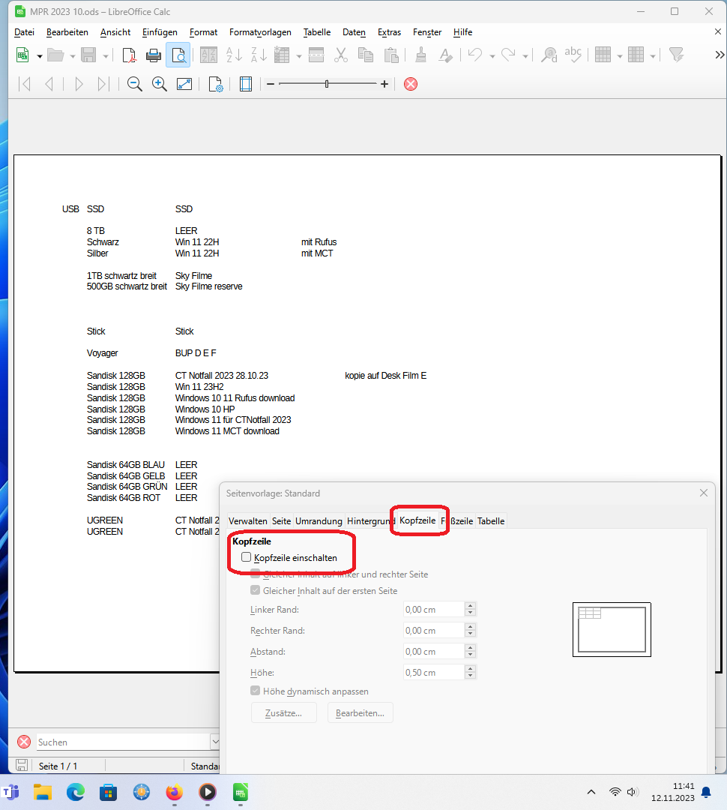Image resolution: width=727 pixels, height=810 pixels.
Task: Click the Zusätze... button
Action: (x=283, y=713)
